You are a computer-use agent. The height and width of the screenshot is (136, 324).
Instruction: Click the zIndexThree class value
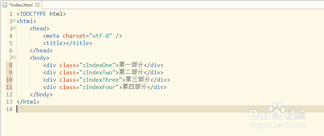[x=101, y=80]
